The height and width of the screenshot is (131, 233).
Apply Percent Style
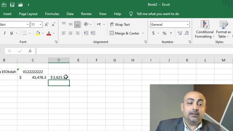coord(164,33)
